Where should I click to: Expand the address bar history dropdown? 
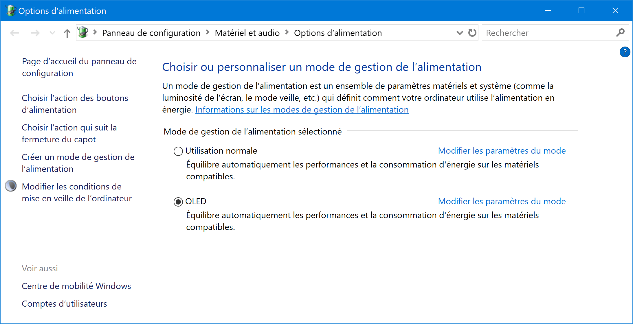(459, 33)
